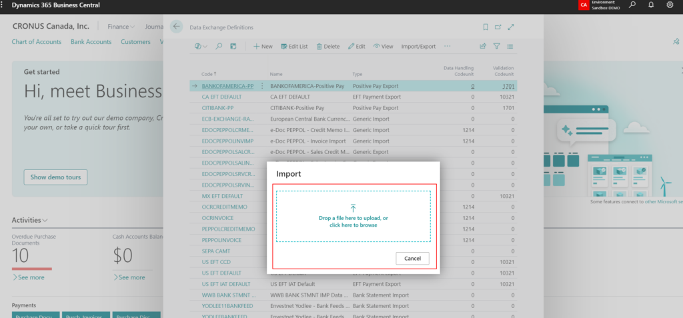Click the CRONUS Canada, Inc. company name
Image resolution: width=683 pixels, height=318 pixels.
pos(51,26)
